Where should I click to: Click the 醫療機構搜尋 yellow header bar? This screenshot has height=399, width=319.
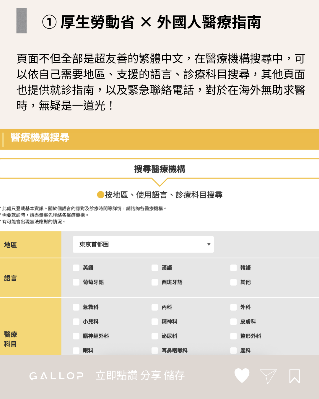(159, 139)
